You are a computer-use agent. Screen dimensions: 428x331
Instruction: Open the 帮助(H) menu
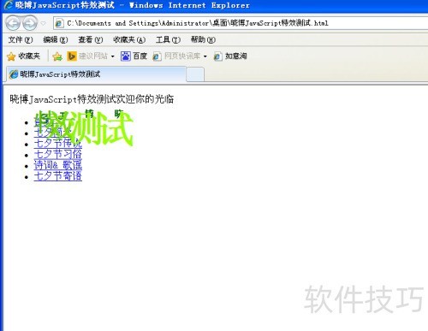point(203,39)
